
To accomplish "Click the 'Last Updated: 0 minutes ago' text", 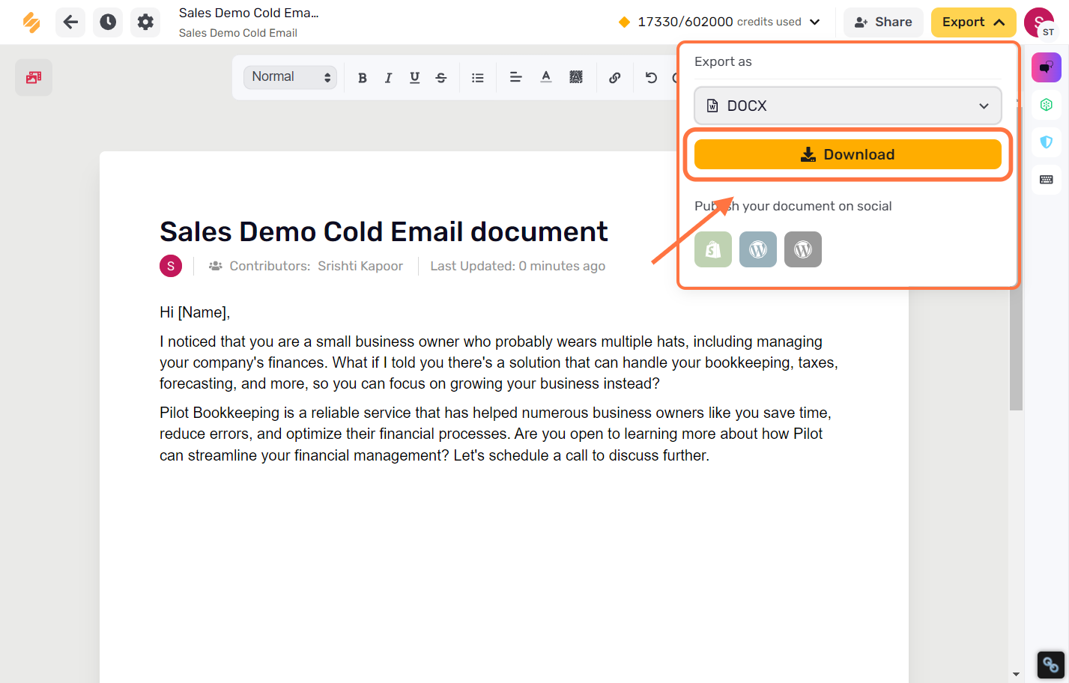I will (x=518, y=266).
